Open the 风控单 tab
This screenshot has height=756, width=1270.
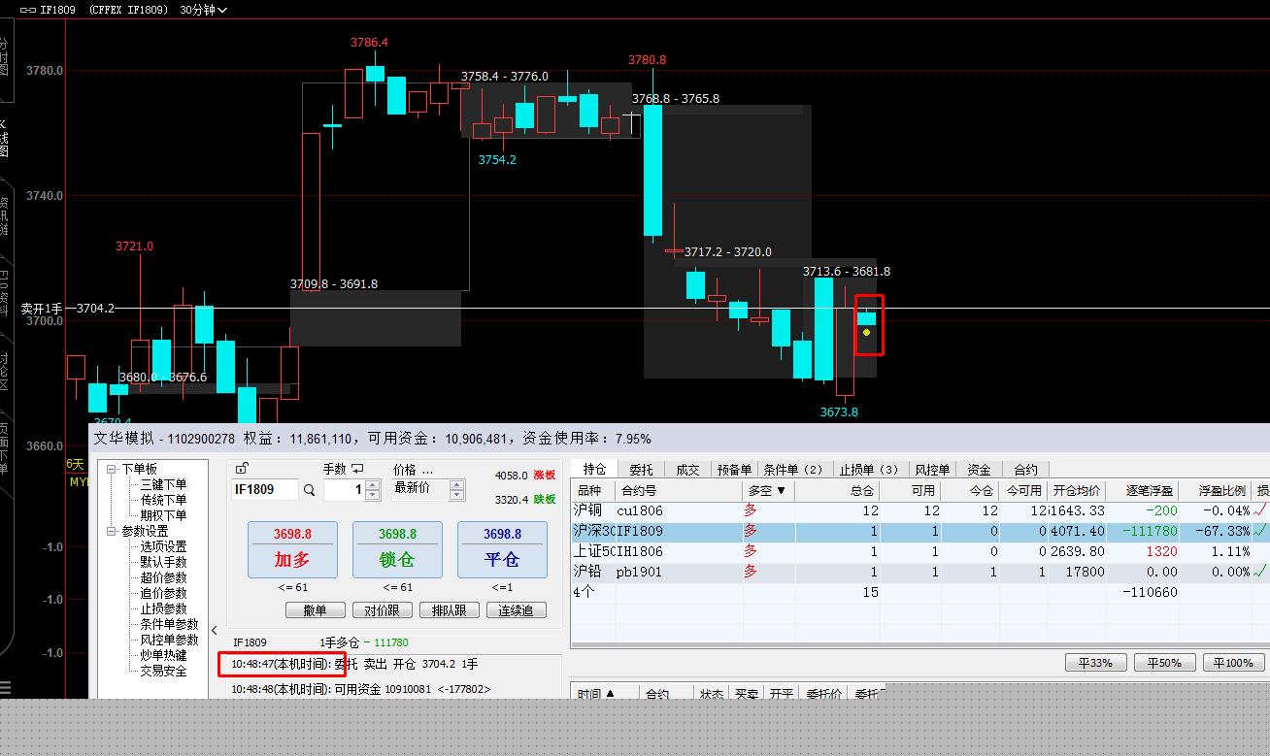pyautogui.click(x=931, y=470)
